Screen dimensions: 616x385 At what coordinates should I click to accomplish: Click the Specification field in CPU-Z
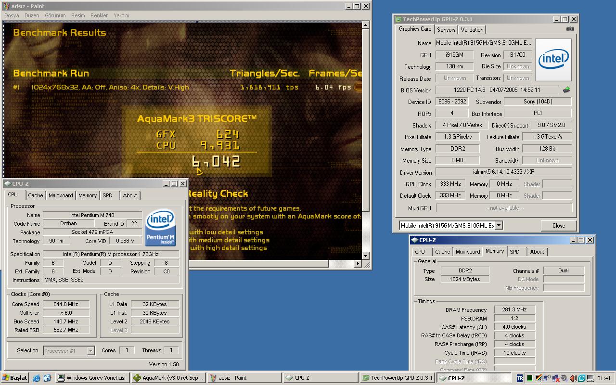[x=111, y=254]
